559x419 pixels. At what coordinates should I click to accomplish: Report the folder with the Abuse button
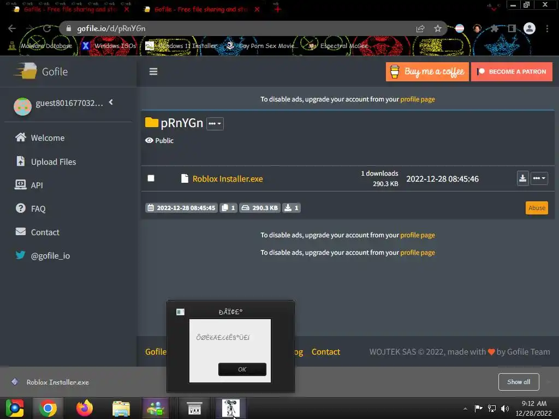(x=537, y=208)
